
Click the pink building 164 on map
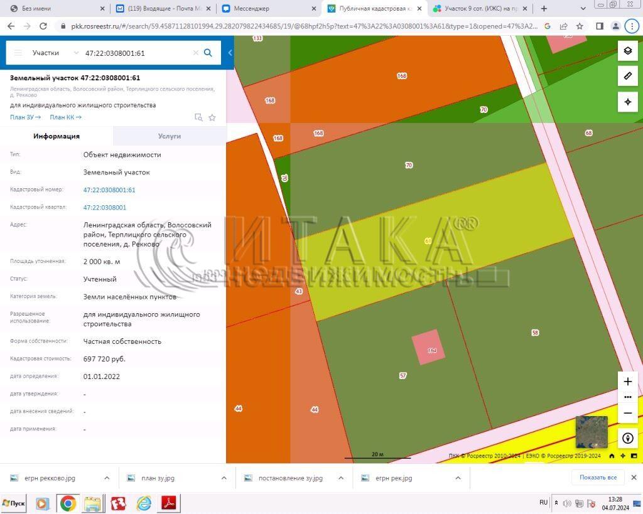pyautogui.click(x=428, y=347)
